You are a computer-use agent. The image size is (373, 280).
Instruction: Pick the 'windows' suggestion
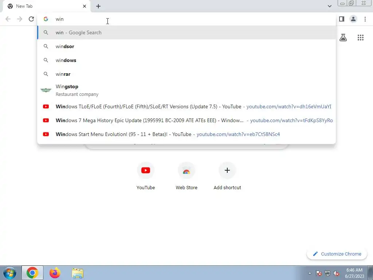(x=186, y=60)
